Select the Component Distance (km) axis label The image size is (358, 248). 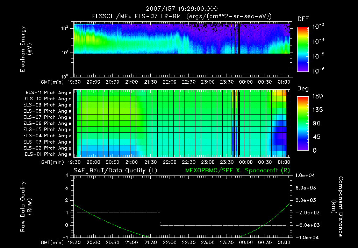337,207
